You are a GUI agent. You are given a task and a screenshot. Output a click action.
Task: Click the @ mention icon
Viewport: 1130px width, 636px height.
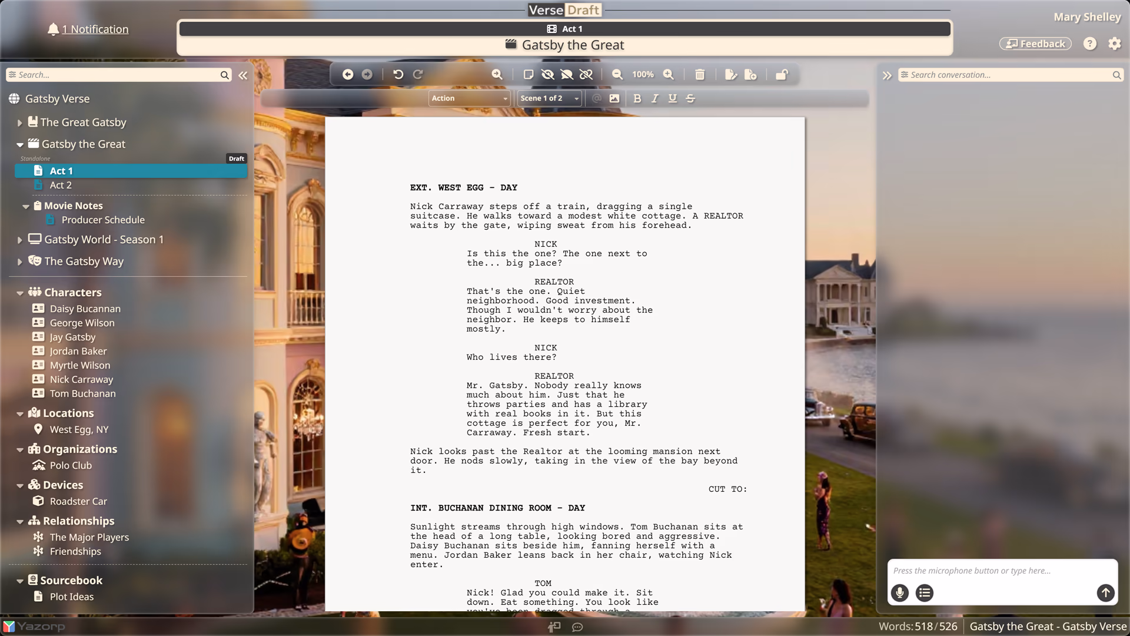coord(597,98)
